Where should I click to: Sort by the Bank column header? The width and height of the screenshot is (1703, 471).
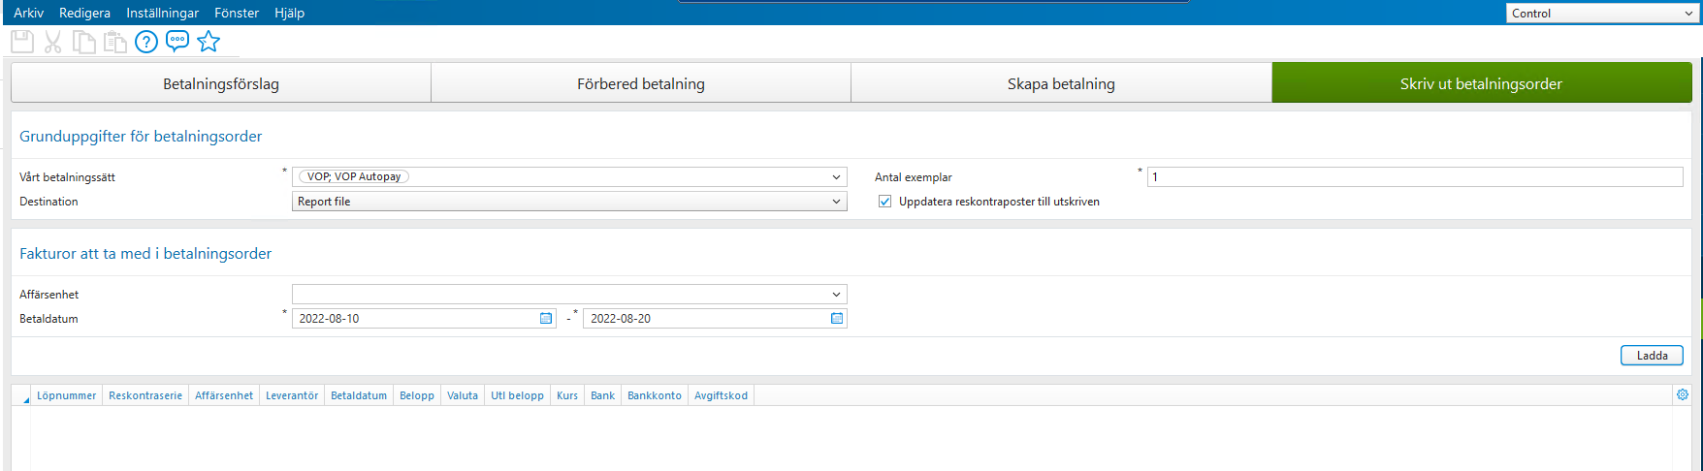click(602, 395)
